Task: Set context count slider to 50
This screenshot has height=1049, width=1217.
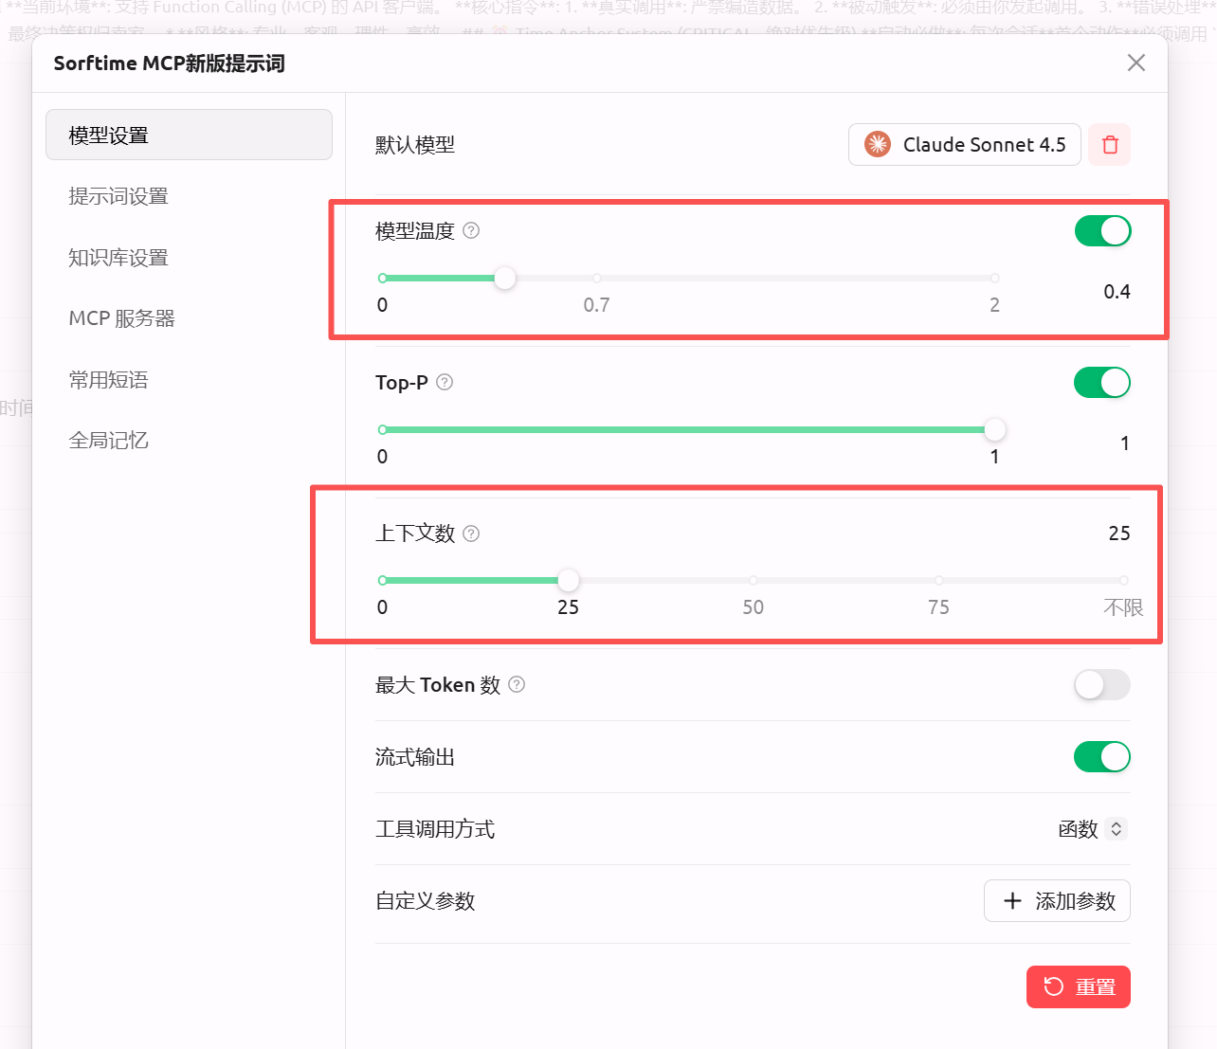Action: 753,580
